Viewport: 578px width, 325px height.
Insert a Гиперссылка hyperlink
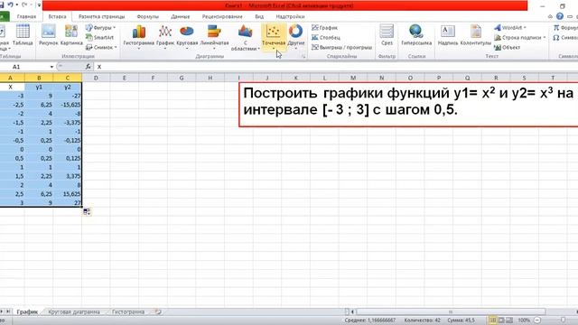pyautogui.click(x=416, y=35)
